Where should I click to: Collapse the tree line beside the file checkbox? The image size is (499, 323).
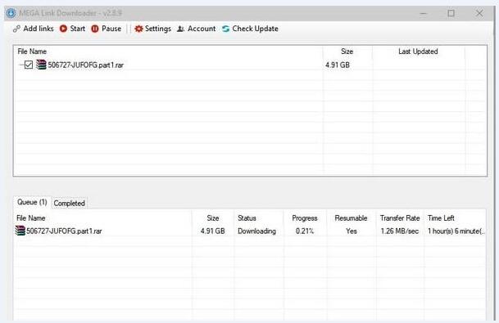point(21,65)
